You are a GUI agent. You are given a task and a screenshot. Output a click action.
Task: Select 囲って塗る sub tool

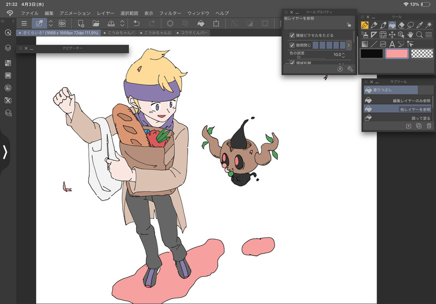[x=398, y=118]
